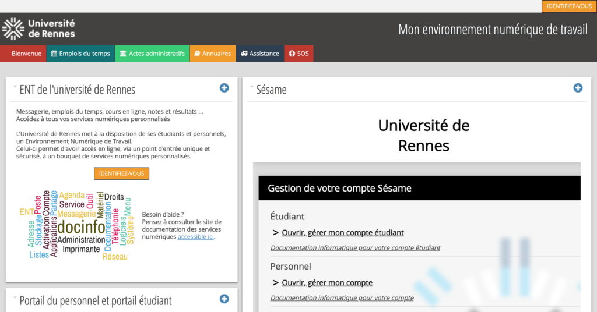This screenshot has height=312, width=597.
Task: Collapse Portail du personnel et portail étudiant arrow
Action: 15,297
